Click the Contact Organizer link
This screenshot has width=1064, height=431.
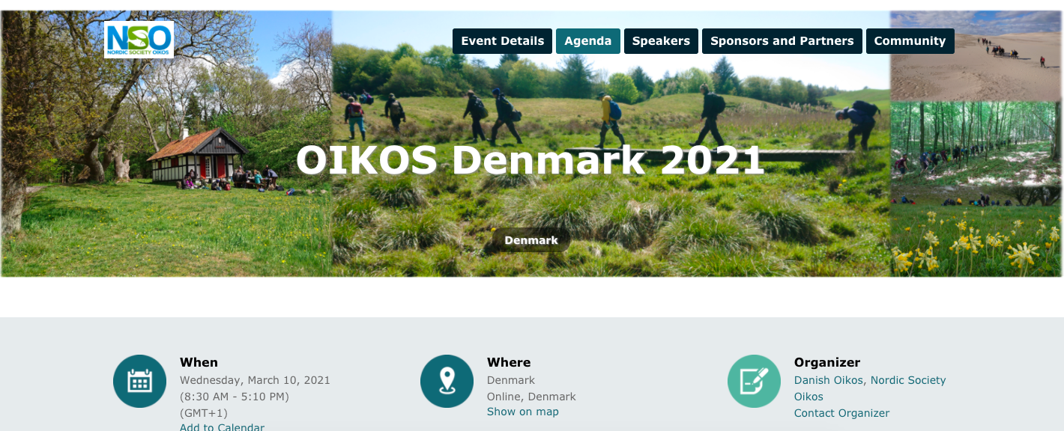point(842,413)
